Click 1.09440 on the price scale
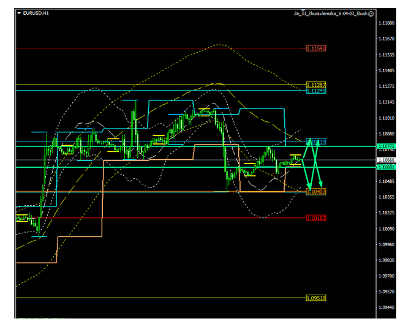The image size is (403, 324). pos(386,308)
